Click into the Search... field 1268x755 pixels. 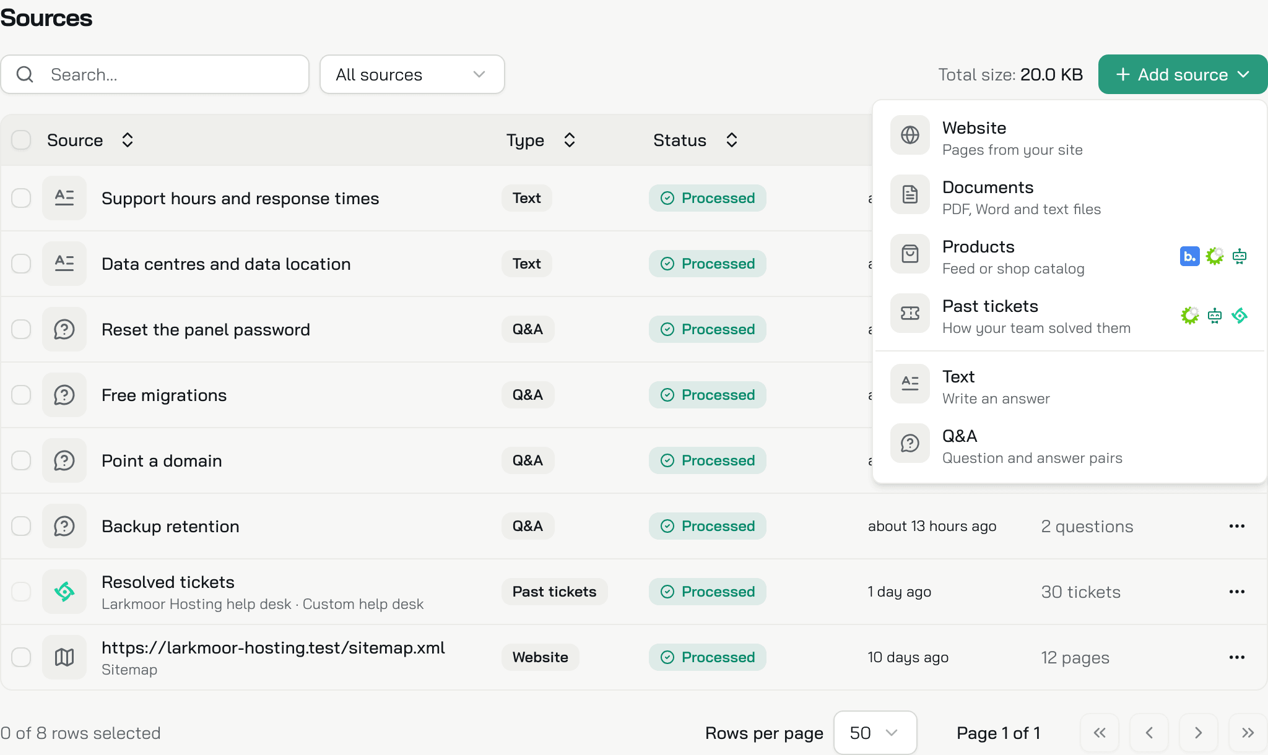[x=155, y=74]
